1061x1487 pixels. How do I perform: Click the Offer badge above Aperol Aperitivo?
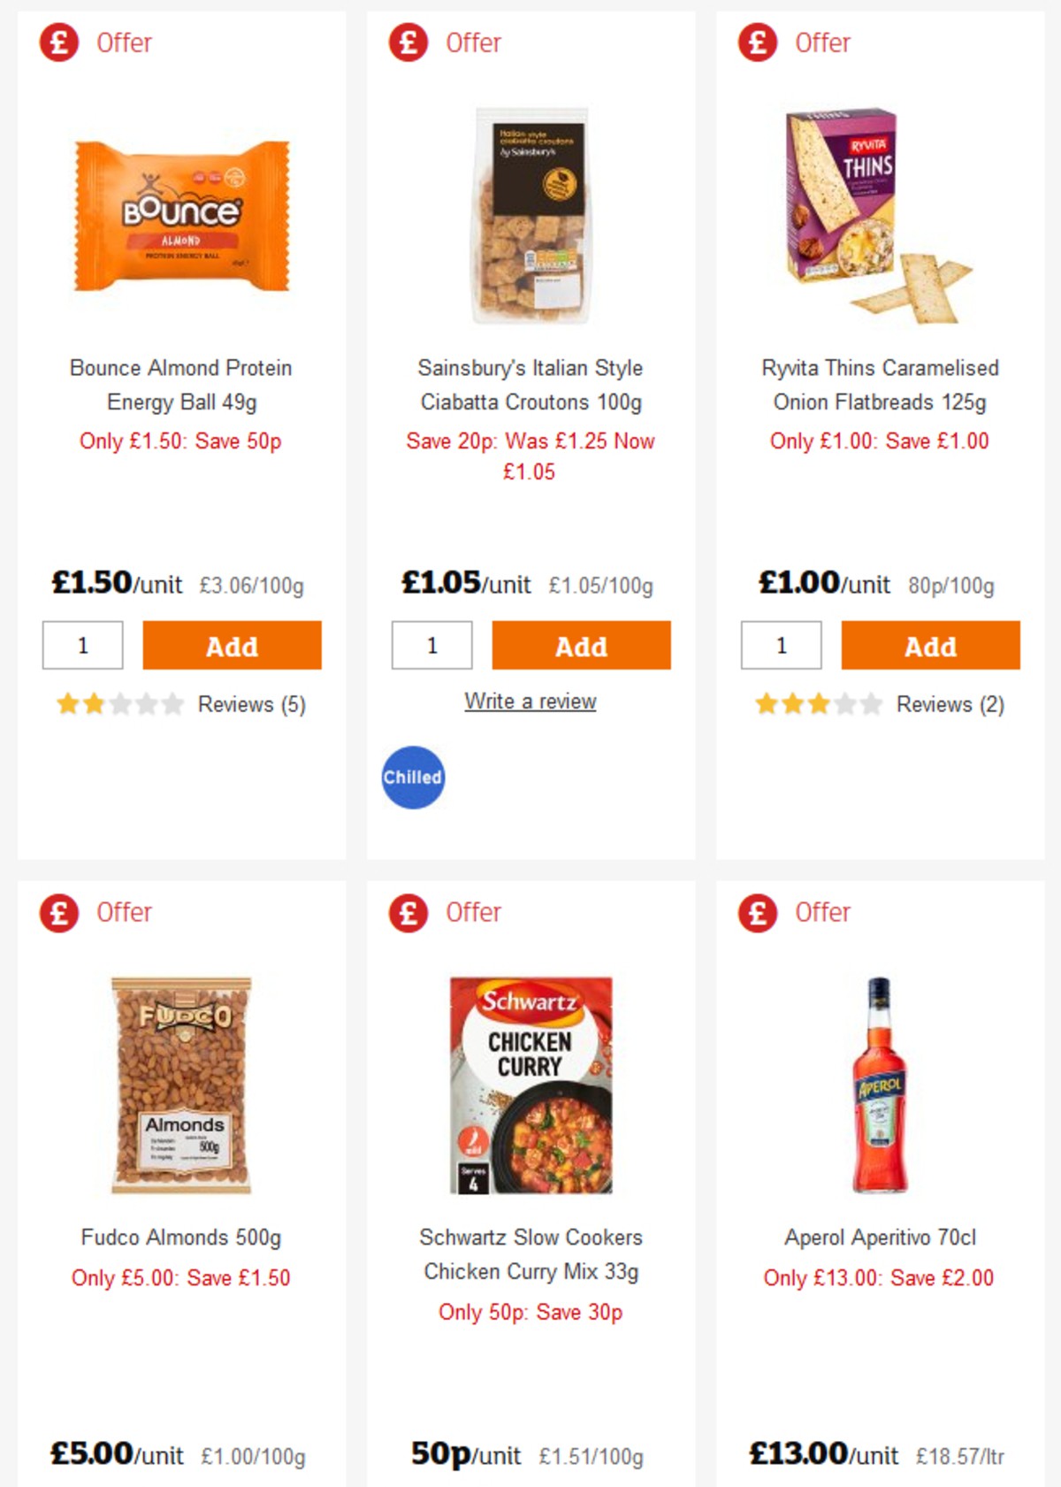(x=822, y=912)
